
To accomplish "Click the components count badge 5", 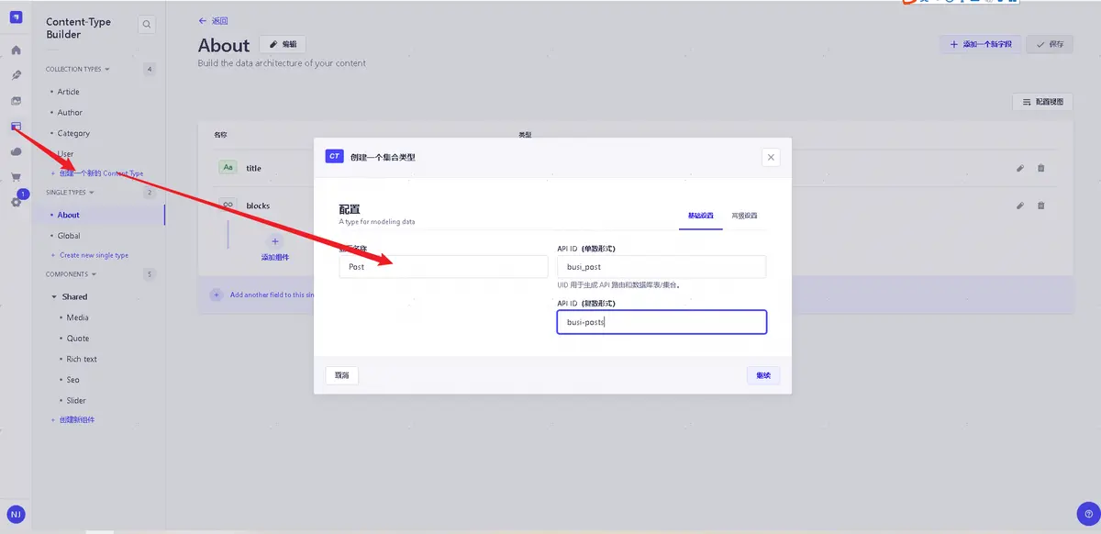I will click(150, 274).
